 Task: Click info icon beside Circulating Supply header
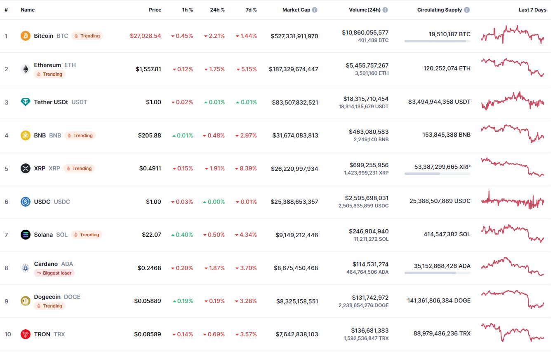coord(467,10)
